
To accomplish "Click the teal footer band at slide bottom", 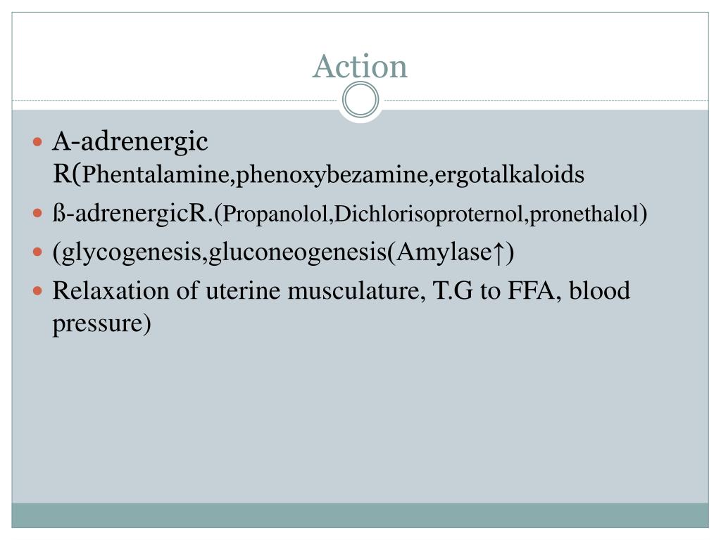I will (360, 515).
